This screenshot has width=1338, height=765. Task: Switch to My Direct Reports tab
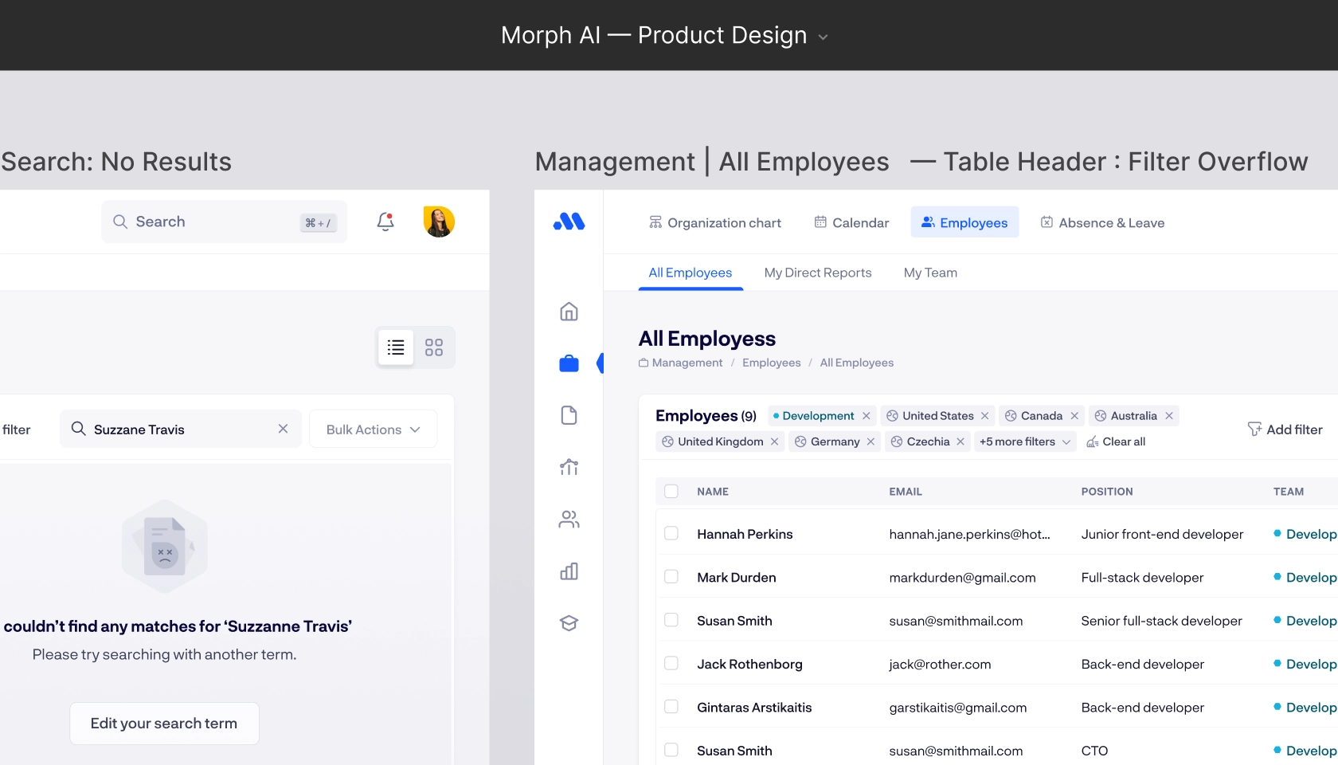pyautogui.click(x=818, y=273)
